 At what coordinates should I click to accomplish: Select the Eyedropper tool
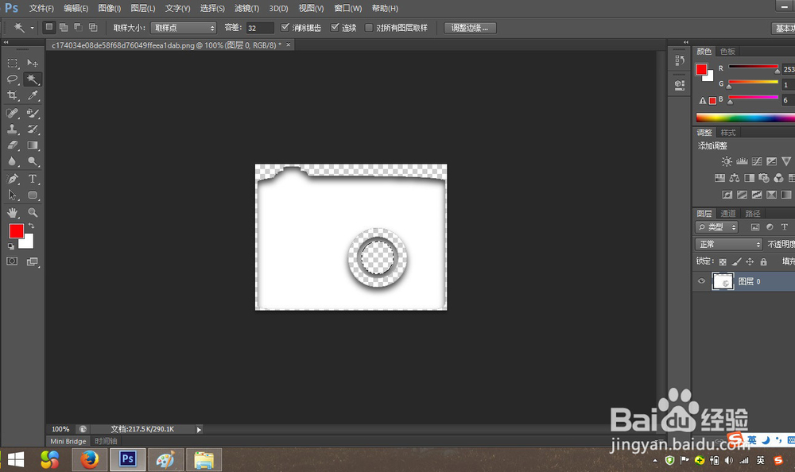coord(33,95)
